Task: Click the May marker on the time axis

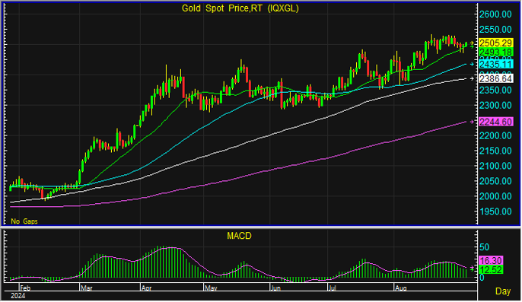Action: [210, 288]
